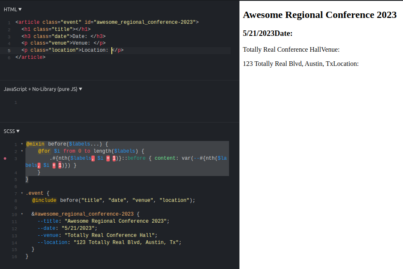The image size is (403, 269).
Task: Fold the &#awesome_regional_conference-2023 block
Action: click(22, 214)
